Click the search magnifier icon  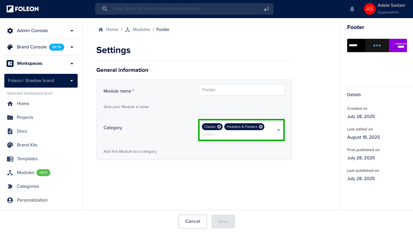pyautogui.click(x=105, y=9)
